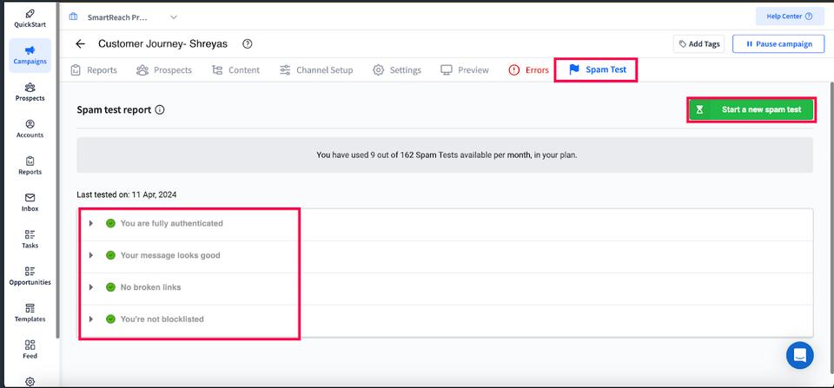This screenshot has width=834, height=388.
Task: Open Feed in the sidebar
Action: [30, 349]
